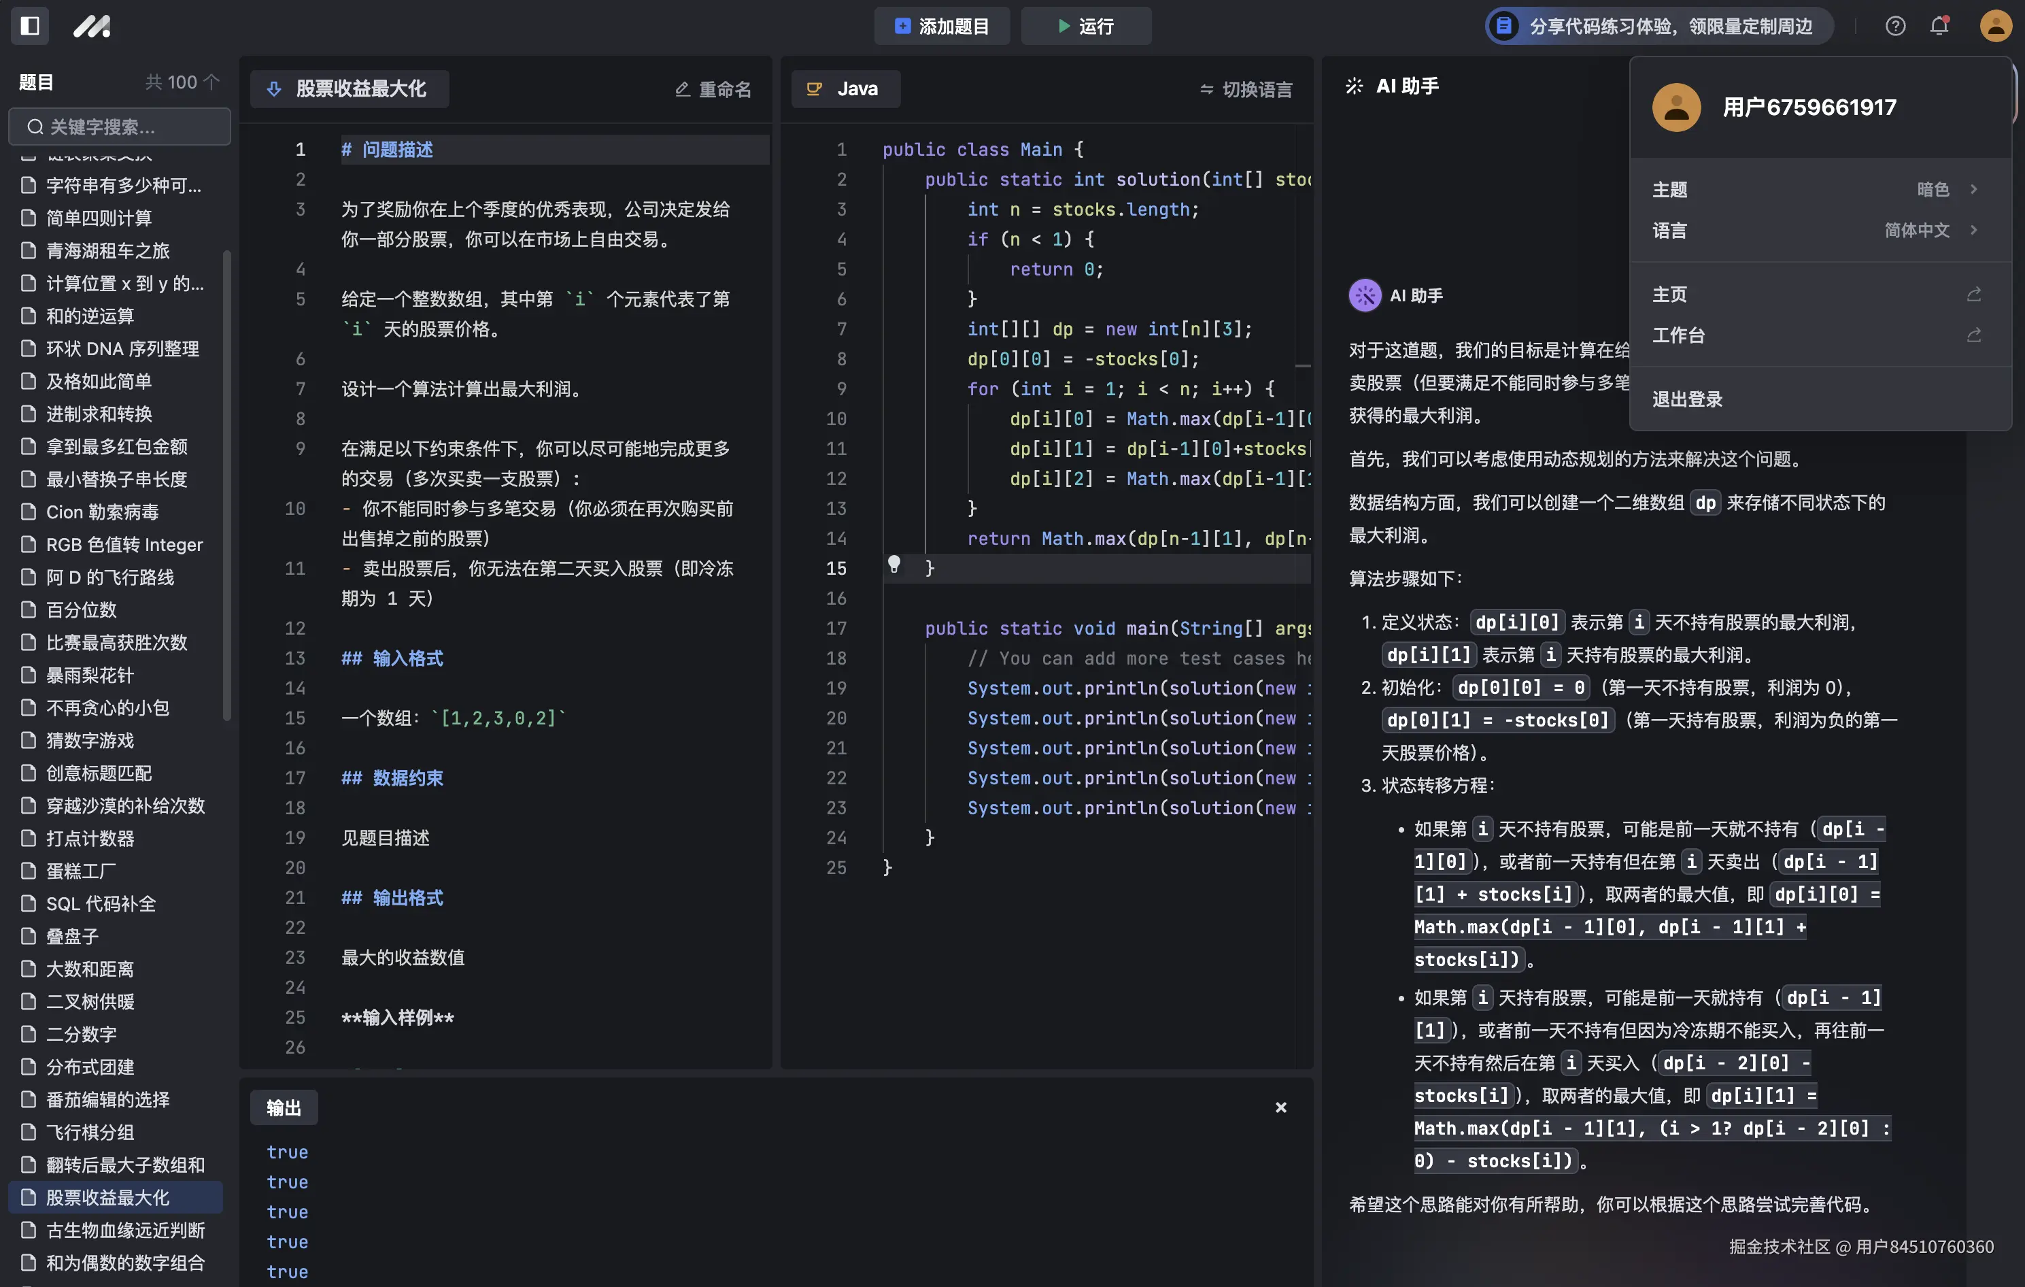Open the external link icon beside 主页
The height and width of the screenshot is (1287, 2025).
1974,295
